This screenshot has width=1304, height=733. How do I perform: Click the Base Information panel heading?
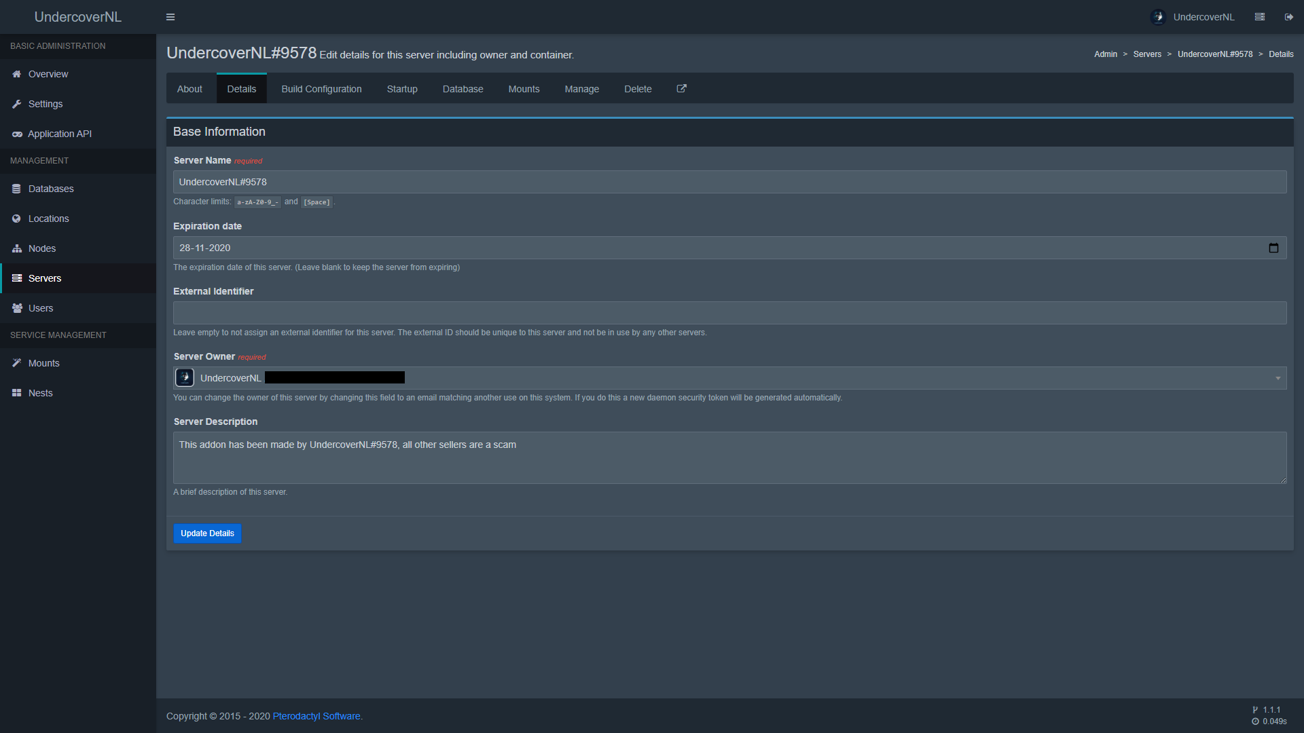point(219,132)
